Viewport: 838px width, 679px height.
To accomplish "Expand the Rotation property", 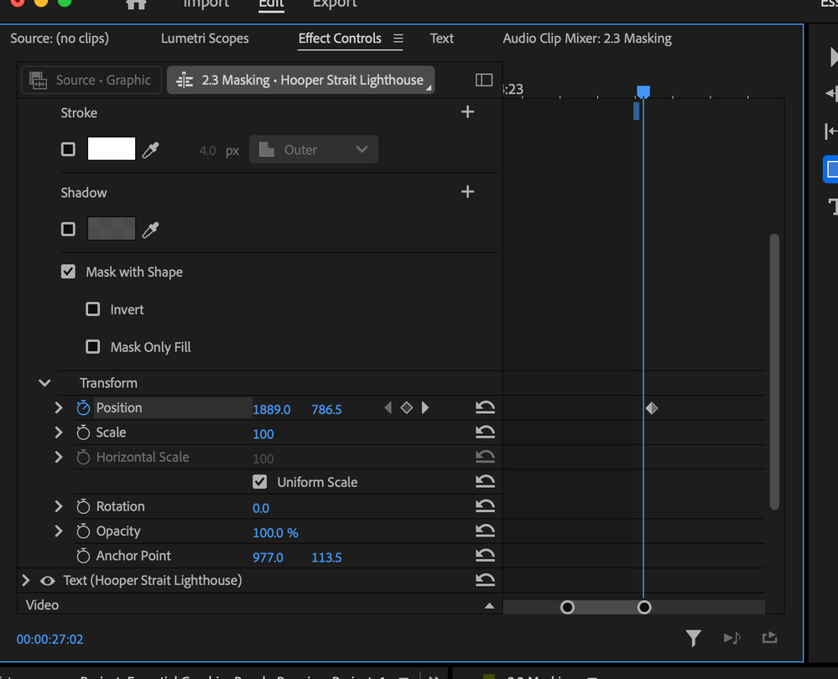I will click(59, 506).
